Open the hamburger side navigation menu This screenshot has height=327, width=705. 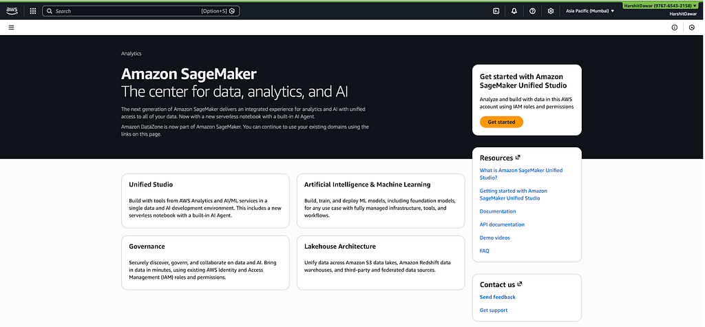click(x=11, y=28)
